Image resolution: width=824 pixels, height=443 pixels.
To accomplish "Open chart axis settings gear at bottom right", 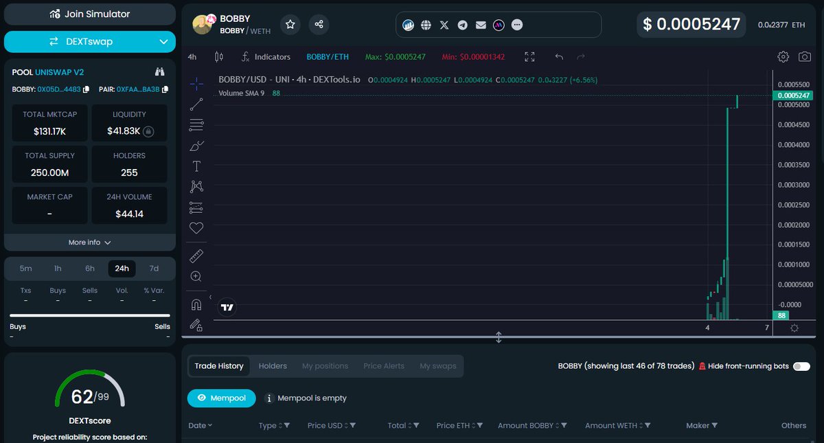I will coord(794,328).
